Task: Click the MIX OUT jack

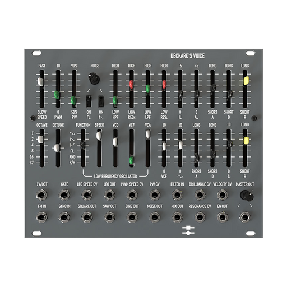Action: (177, 217)
